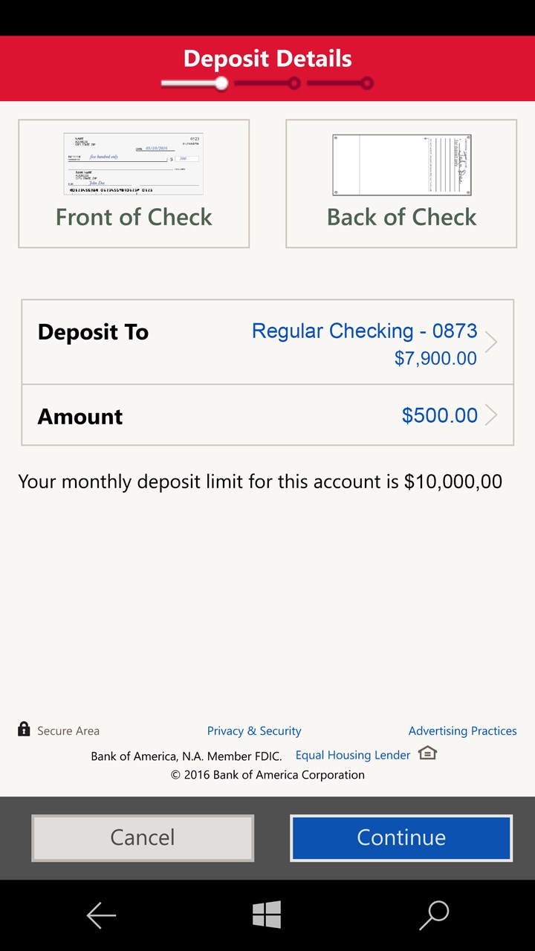Tap the Windows Start logo icon

point(267,915)
